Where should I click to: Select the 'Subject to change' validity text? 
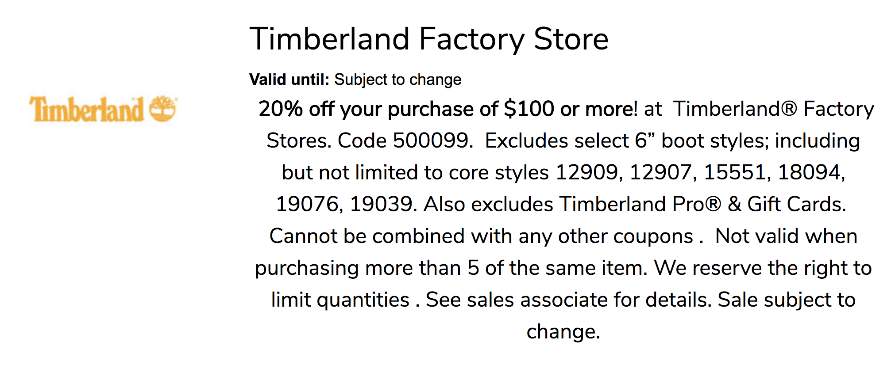397,80
